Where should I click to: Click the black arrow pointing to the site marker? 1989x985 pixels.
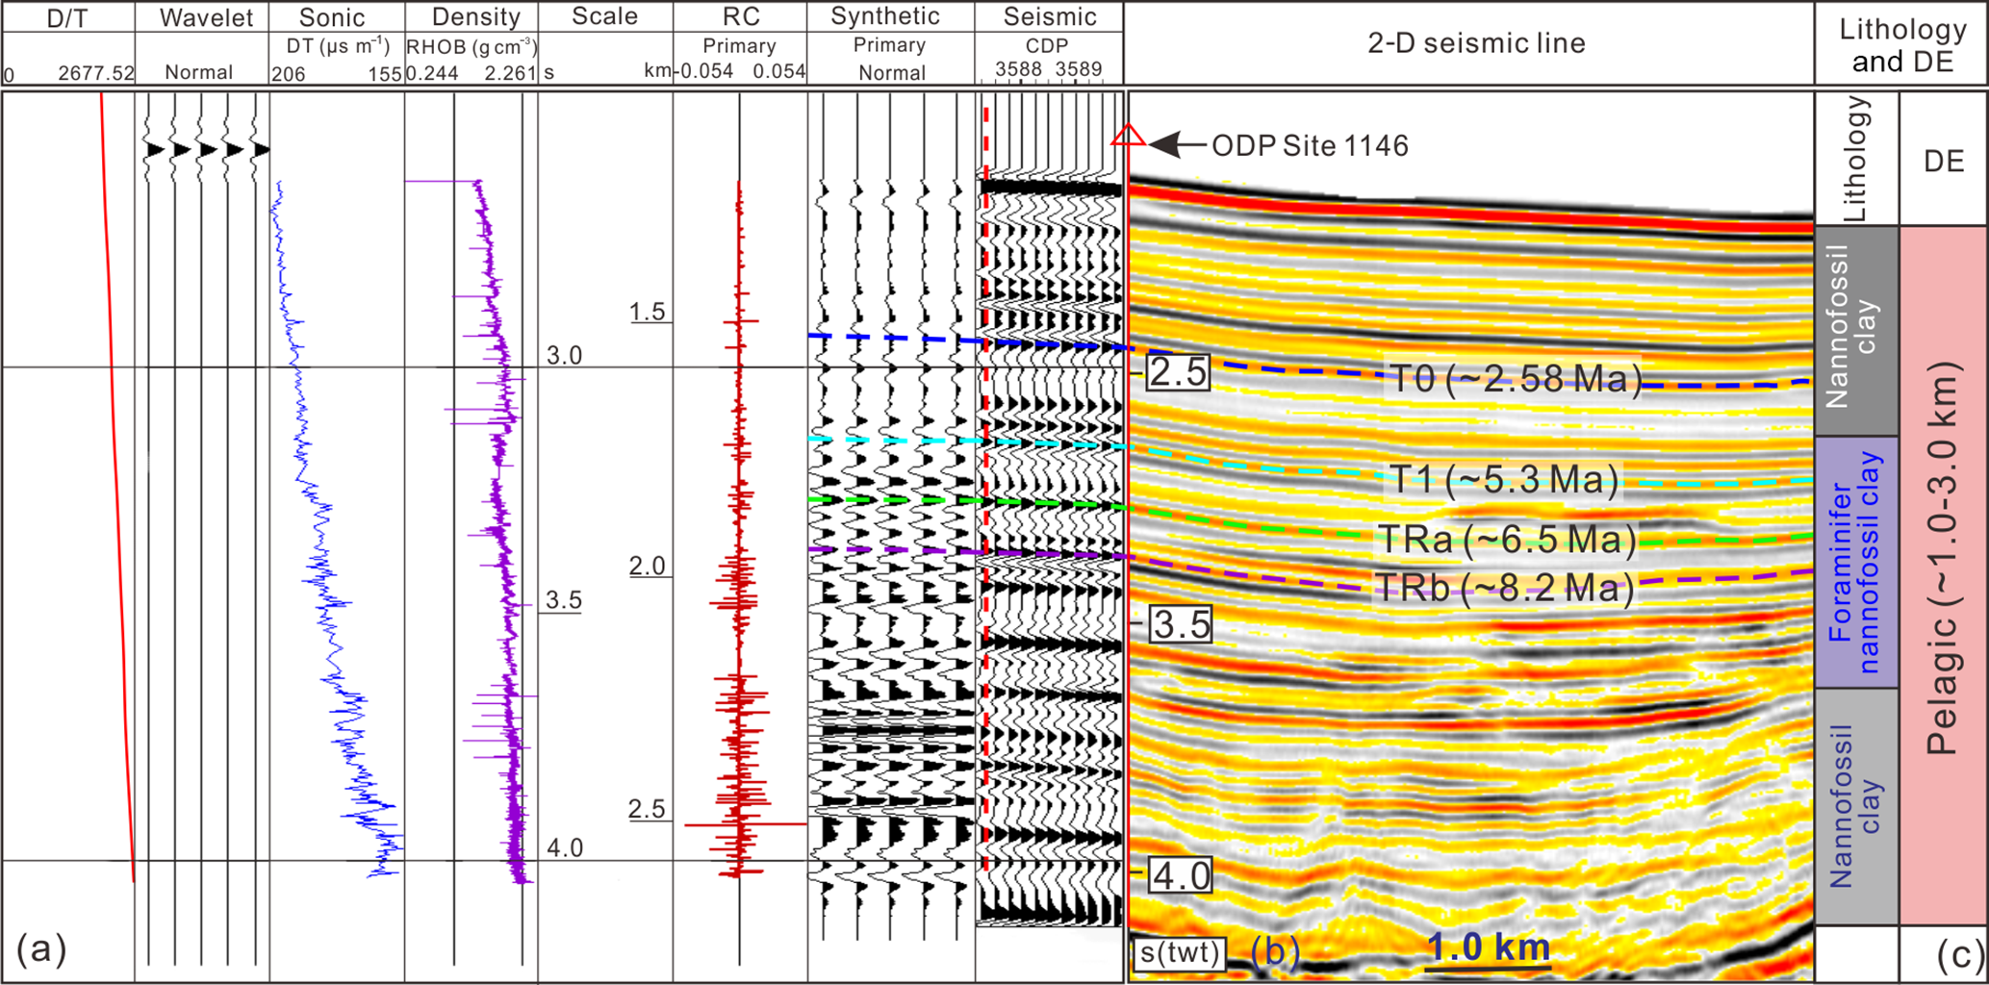click(x=1177, y=145)
